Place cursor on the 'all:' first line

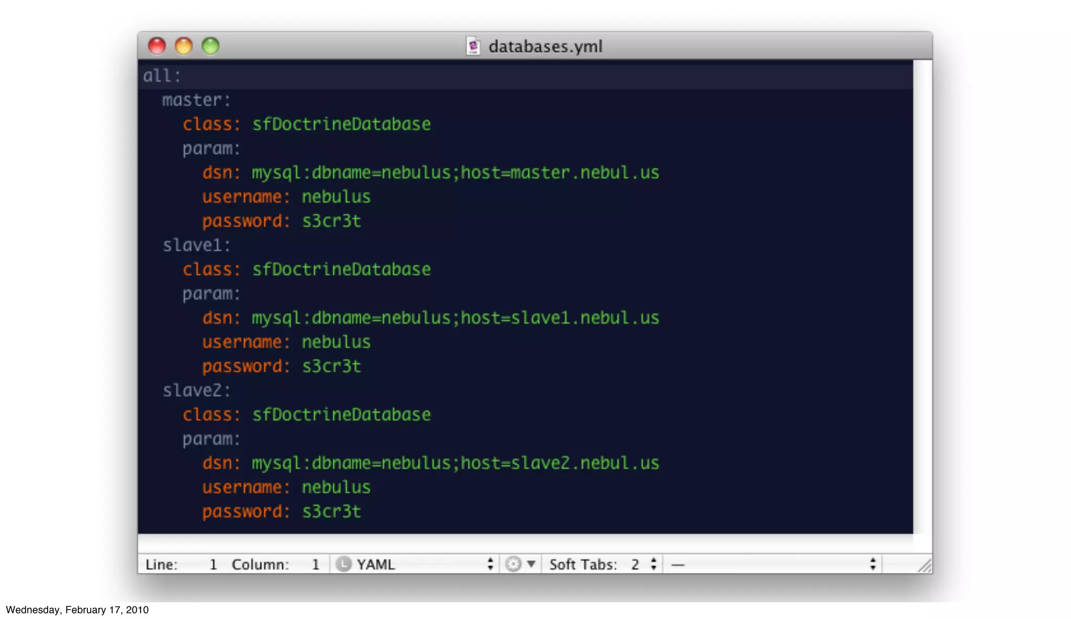point(162,76)
